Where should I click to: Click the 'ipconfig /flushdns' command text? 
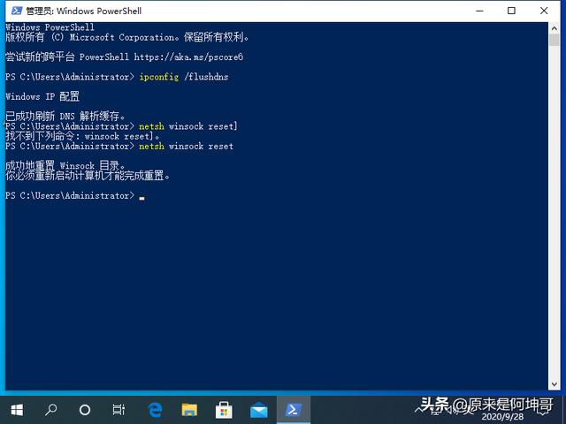click(184, 77)
